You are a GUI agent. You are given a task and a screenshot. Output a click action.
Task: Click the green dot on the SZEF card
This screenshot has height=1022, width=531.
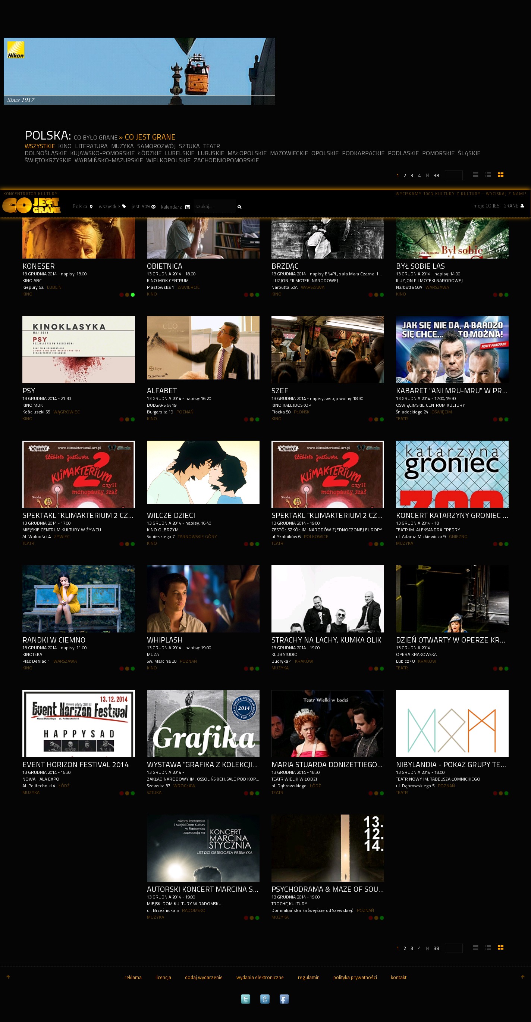tap(382, 419)
